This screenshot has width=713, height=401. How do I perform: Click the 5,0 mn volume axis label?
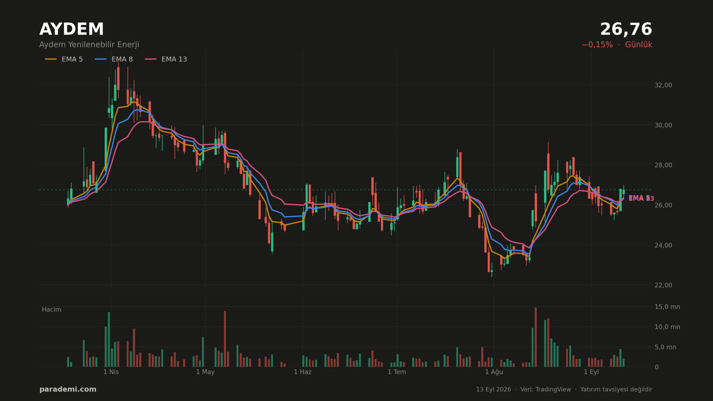665,347
